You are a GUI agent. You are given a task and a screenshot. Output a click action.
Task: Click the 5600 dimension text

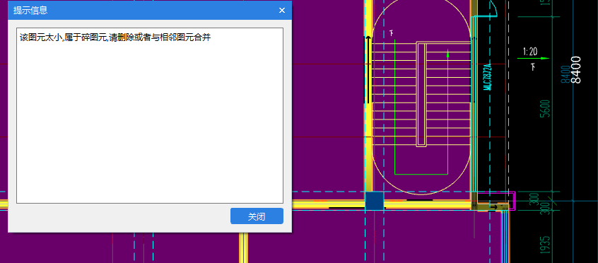pyautogui.click(x=544, y=108)
